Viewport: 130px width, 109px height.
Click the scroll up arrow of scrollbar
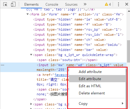click(x=129, y=11)
